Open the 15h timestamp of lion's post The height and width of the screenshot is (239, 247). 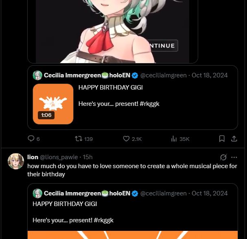pos(87,157)
